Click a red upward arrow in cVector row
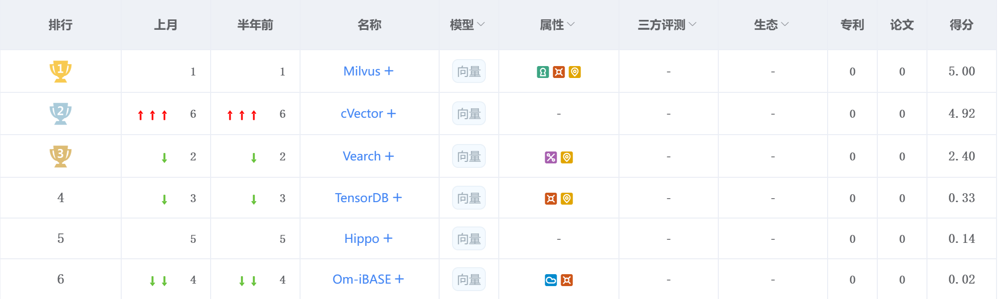Image resolution: width=998 pixels, height=299 pixels. coord(141,114)
